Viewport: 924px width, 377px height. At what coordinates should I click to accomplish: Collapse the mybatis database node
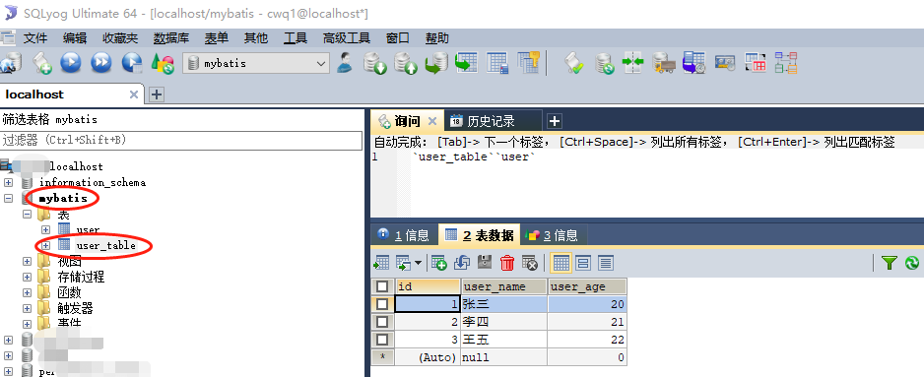(8, 199)
